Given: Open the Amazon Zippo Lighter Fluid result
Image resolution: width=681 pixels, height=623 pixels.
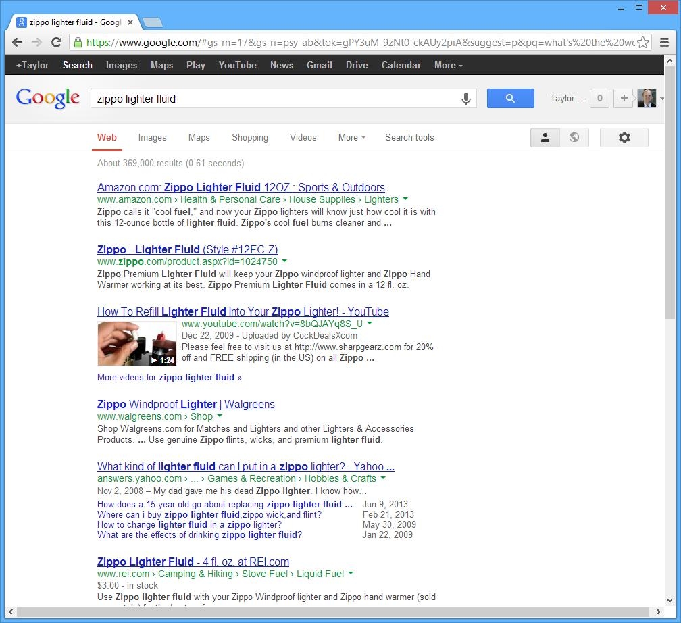Looking at the screenshot, I should (241, 188).
